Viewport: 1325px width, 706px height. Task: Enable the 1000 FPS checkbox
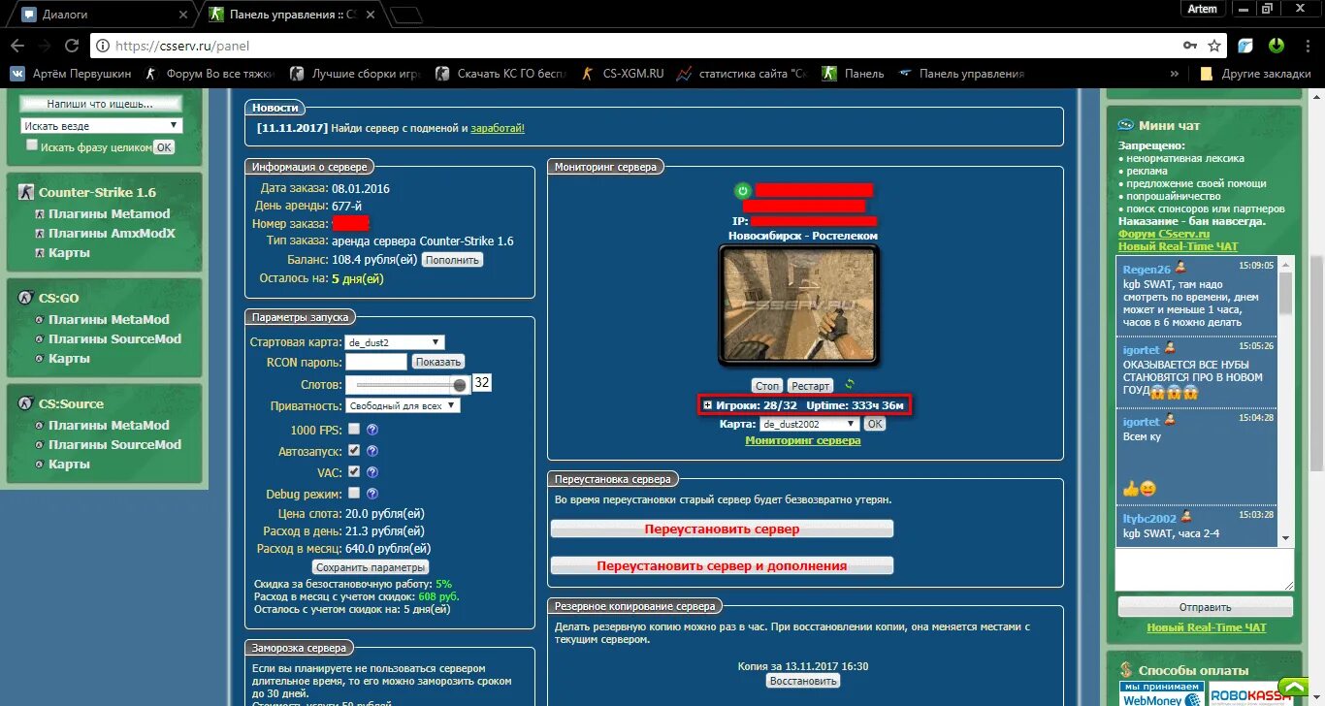point(354,429)
